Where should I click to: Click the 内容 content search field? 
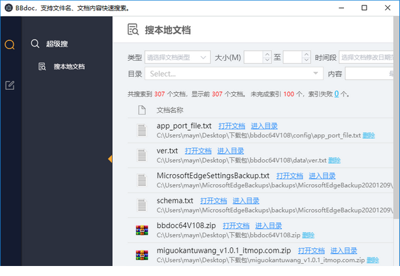coord(369,73)
